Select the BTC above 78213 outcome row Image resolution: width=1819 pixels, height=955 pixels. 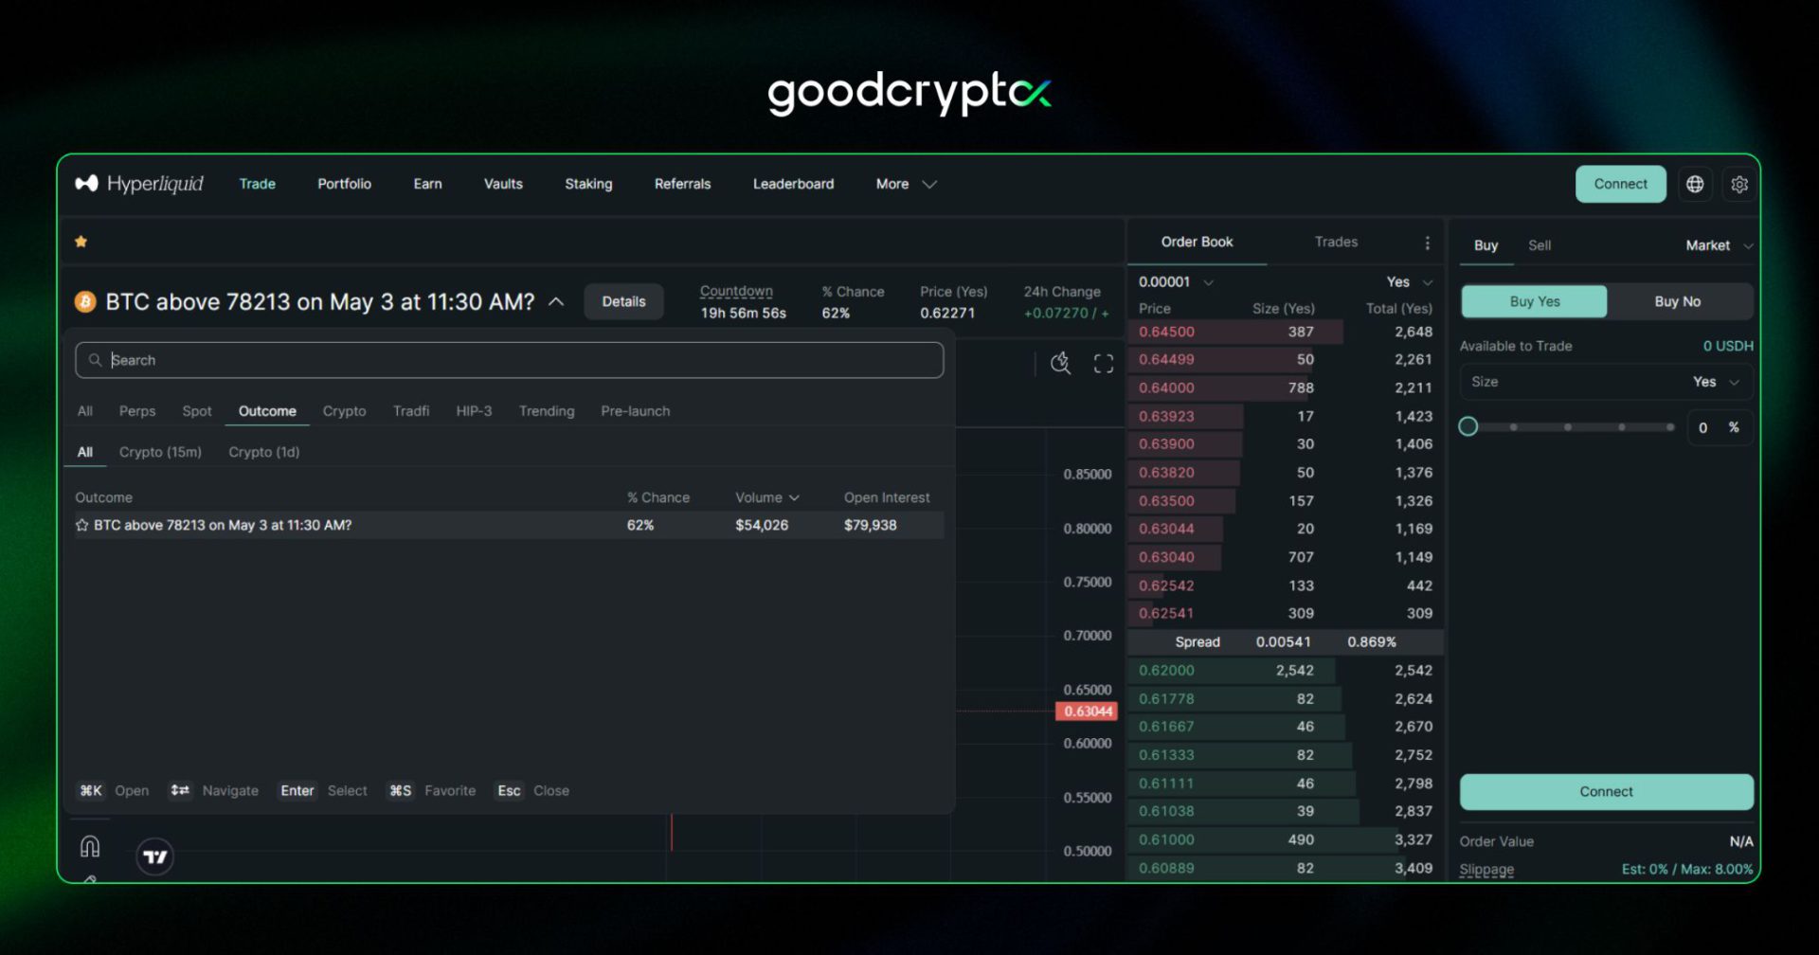(x=510, y=525)
